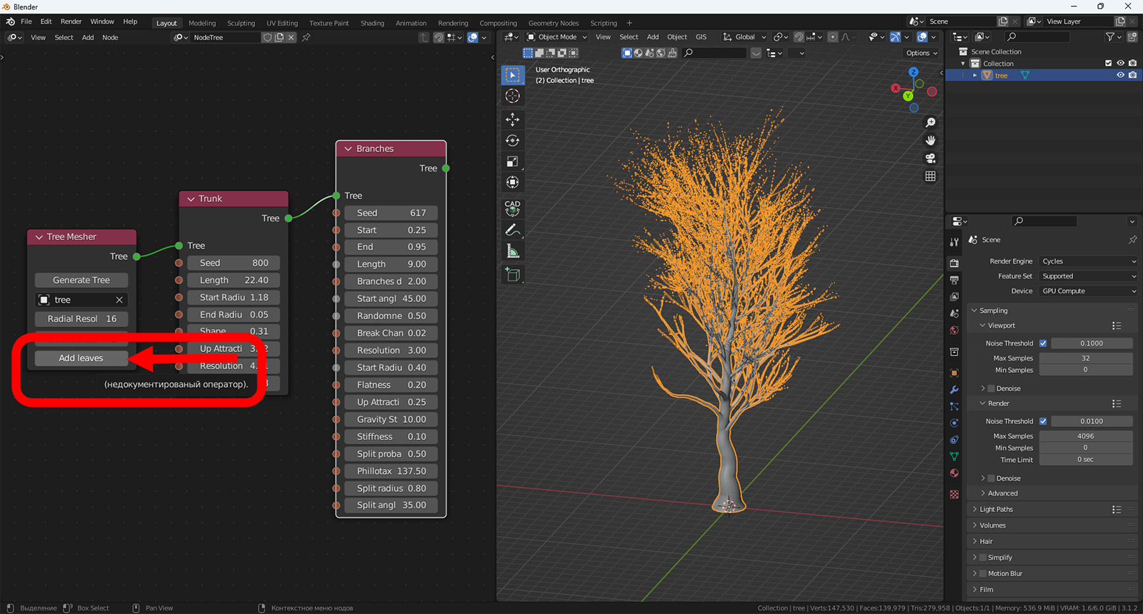This screenshot has height=614, width=1143.
Task: Switch to orthographic/perspective grid icon
Action: (930, 176)
